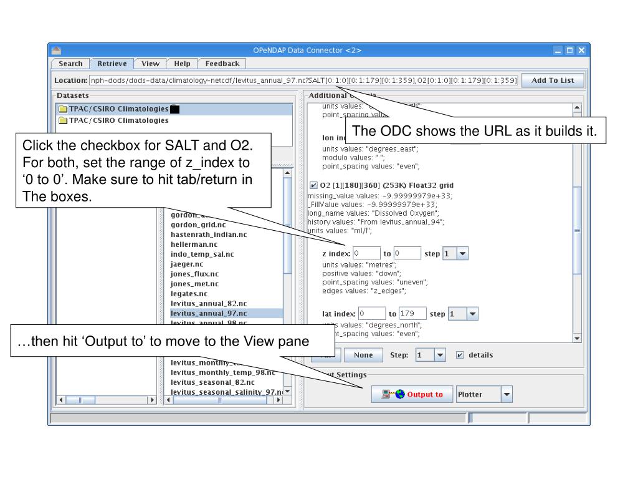Select jaeger.nc in file list
This screenshot has width=638, height=479.
pos(187,264)
